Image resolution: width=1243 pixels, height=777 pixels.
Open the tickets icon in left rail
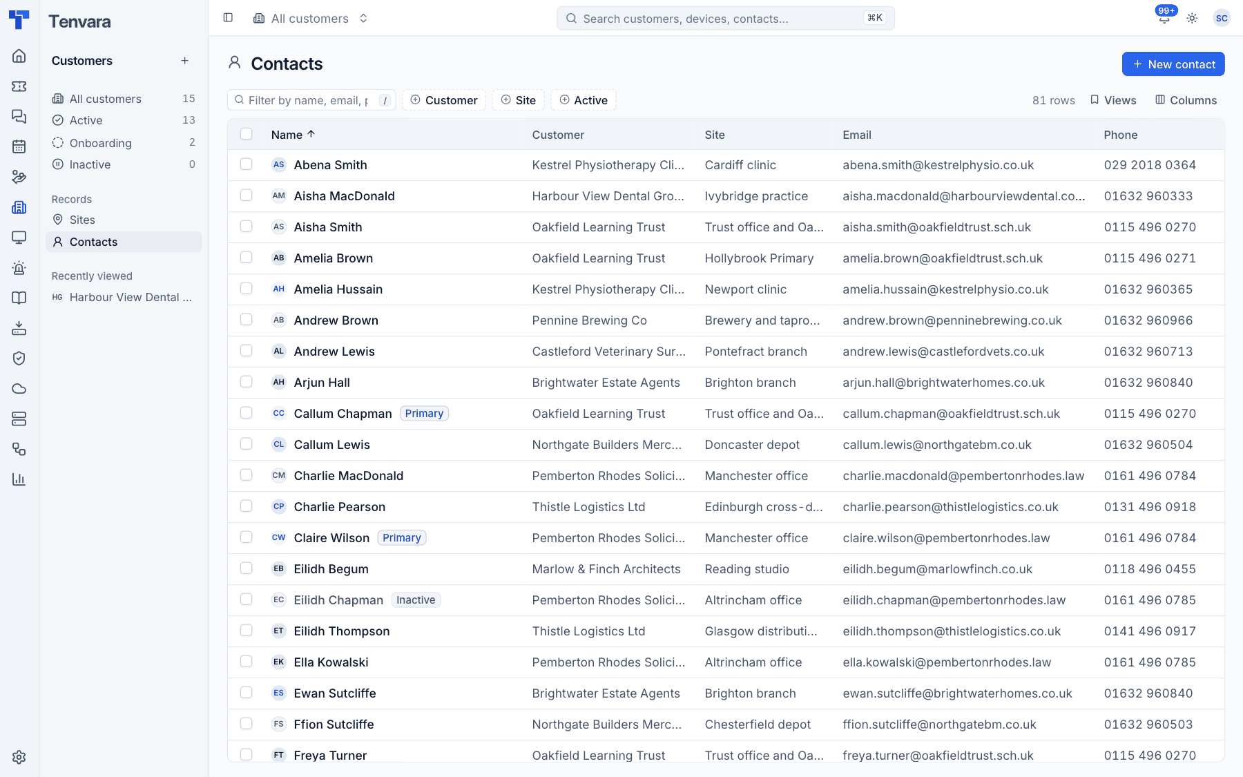click(19, 86)
